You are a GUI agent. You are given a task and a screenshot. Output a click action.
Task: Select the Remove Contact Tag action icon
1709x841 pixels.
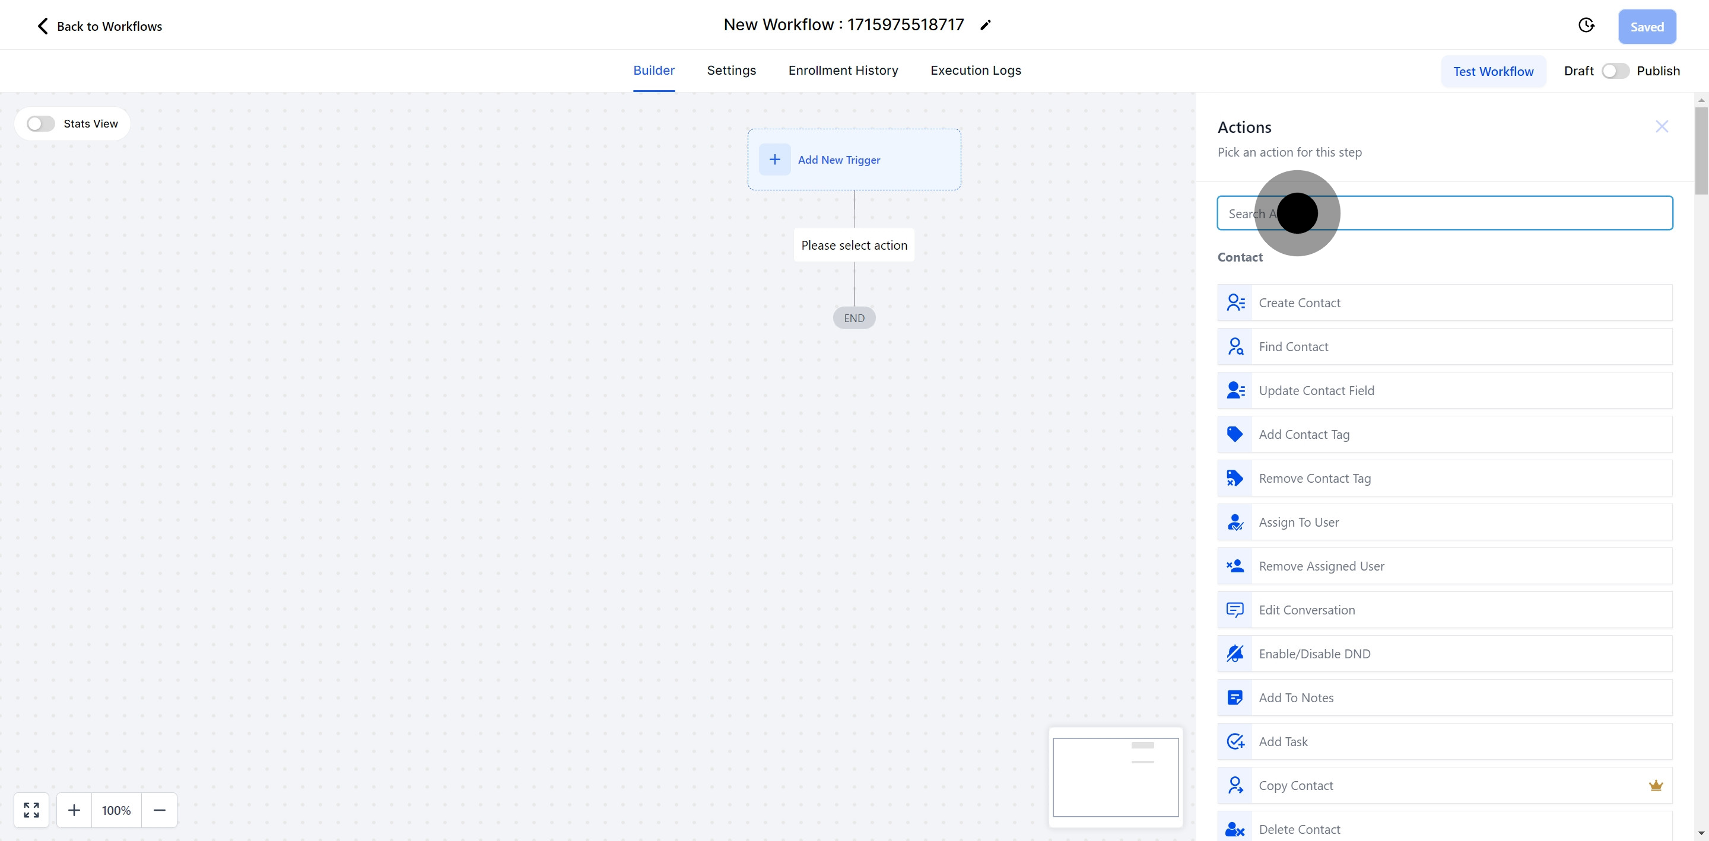1235,478
